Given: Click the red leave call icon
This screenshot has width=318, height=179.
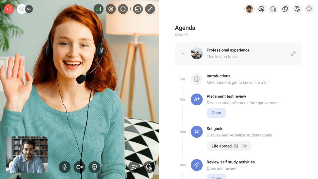Looking at the screenshot, I should (x=9, y=9).
